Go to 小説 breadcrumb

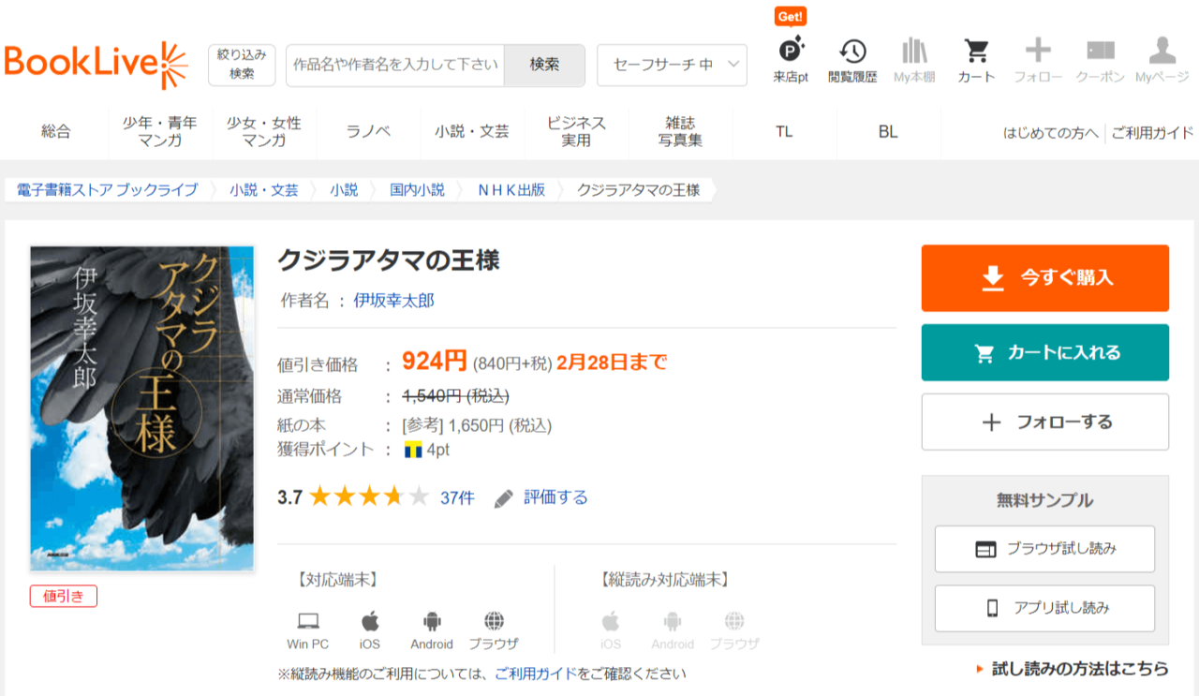point(344,190)
